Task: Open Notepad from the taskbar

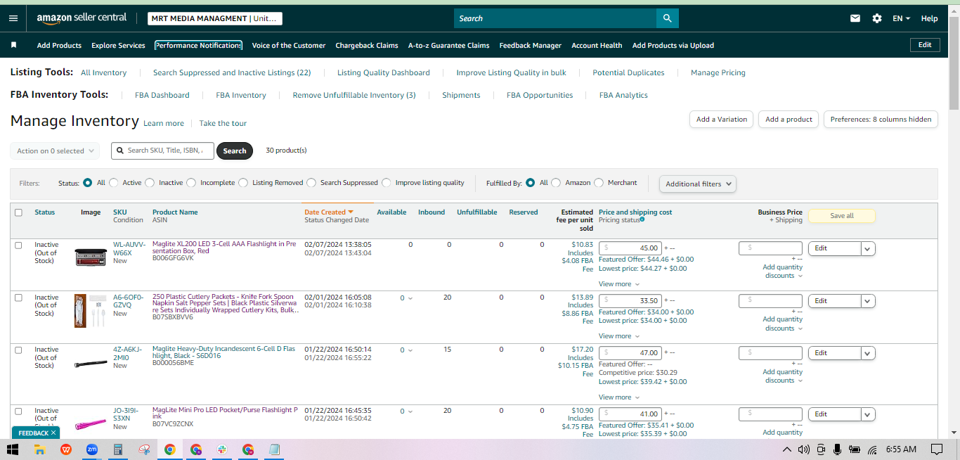Action: coord(274,449)
